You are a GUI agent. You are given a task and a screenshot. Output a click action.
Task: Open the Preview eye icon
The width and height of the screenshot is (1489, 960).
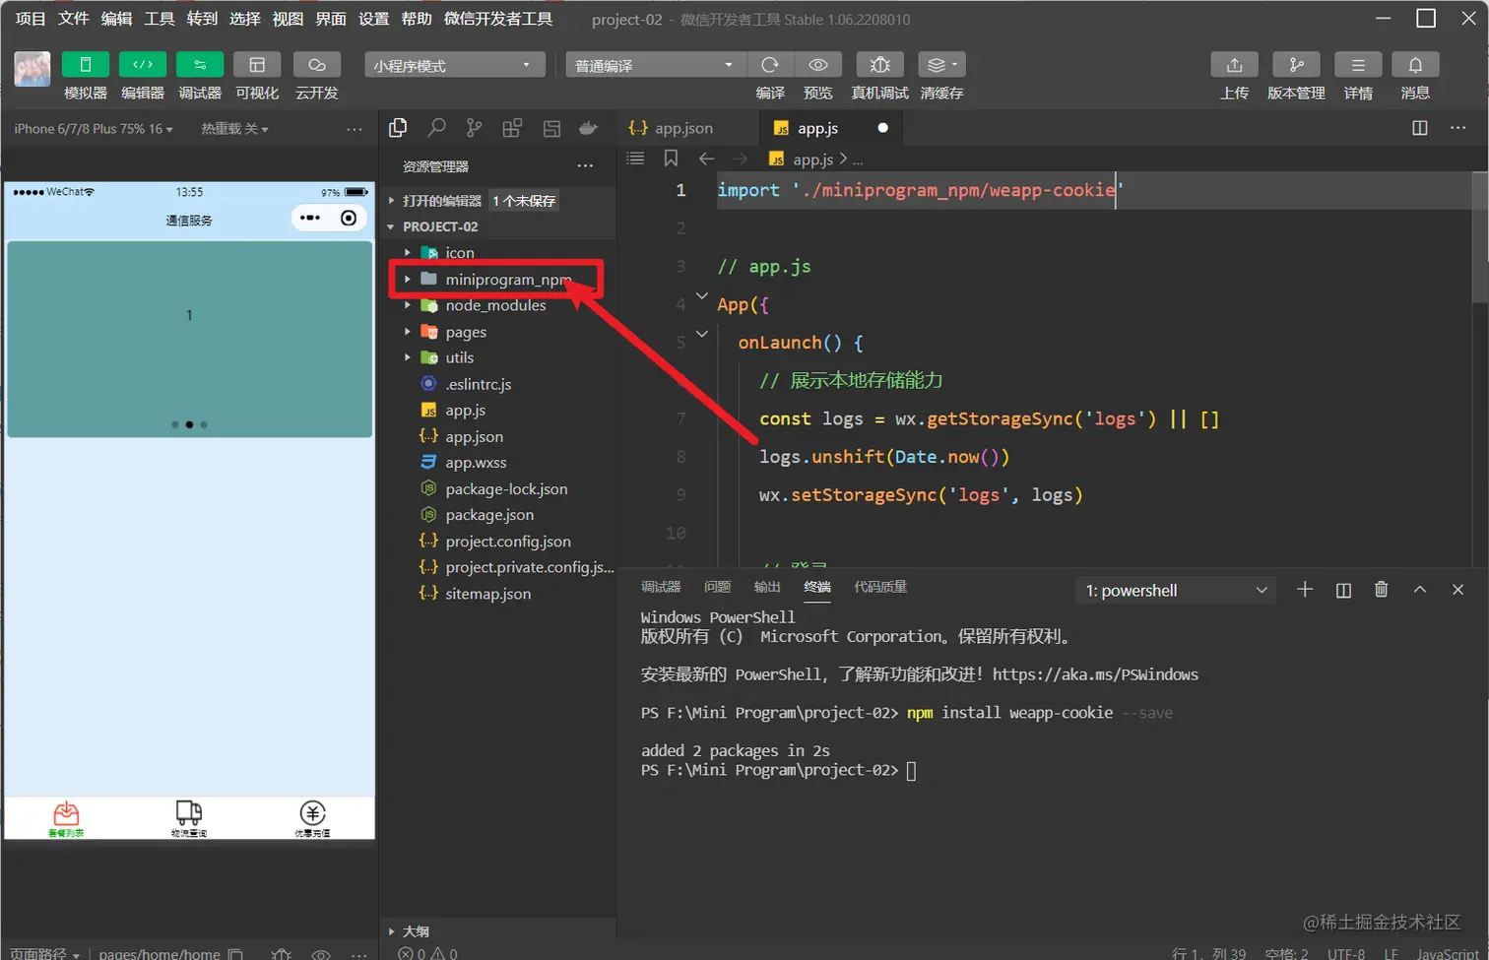pyautogui.click(x=817, y=65)
